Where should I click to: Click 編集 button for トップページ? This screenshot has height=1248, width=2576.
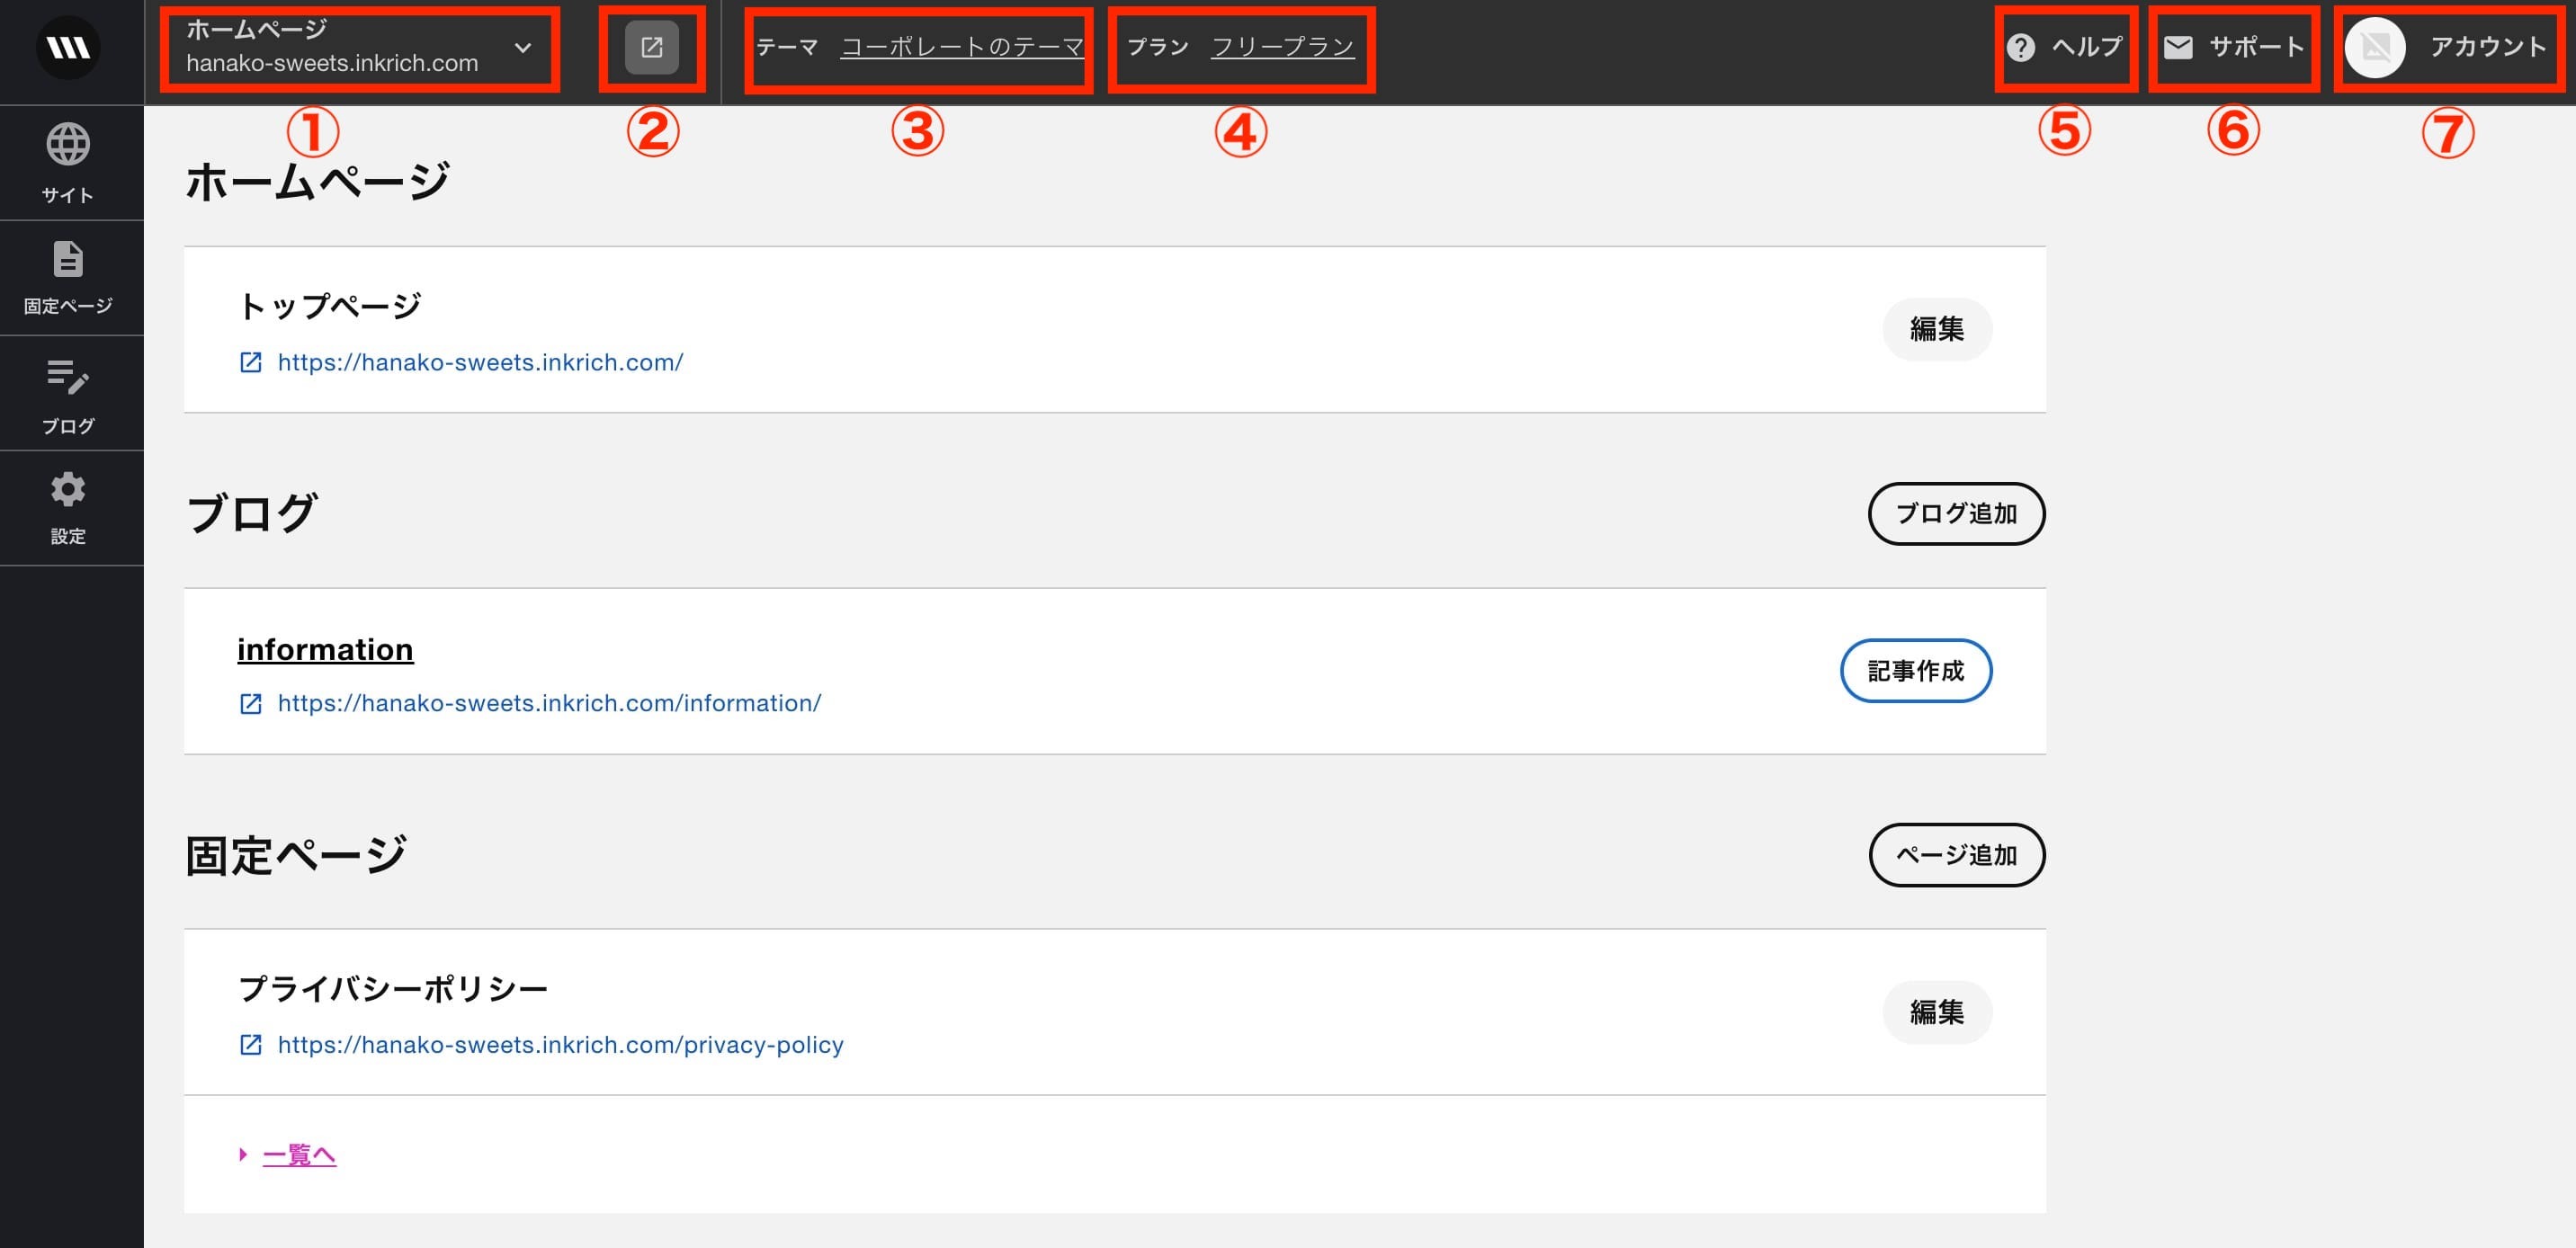click(1937, 329)
